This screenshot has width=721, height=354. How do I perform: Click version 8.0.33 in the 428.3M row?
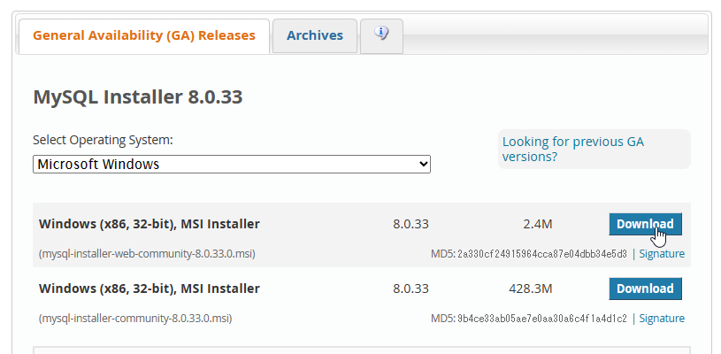(x=410, y=289)
